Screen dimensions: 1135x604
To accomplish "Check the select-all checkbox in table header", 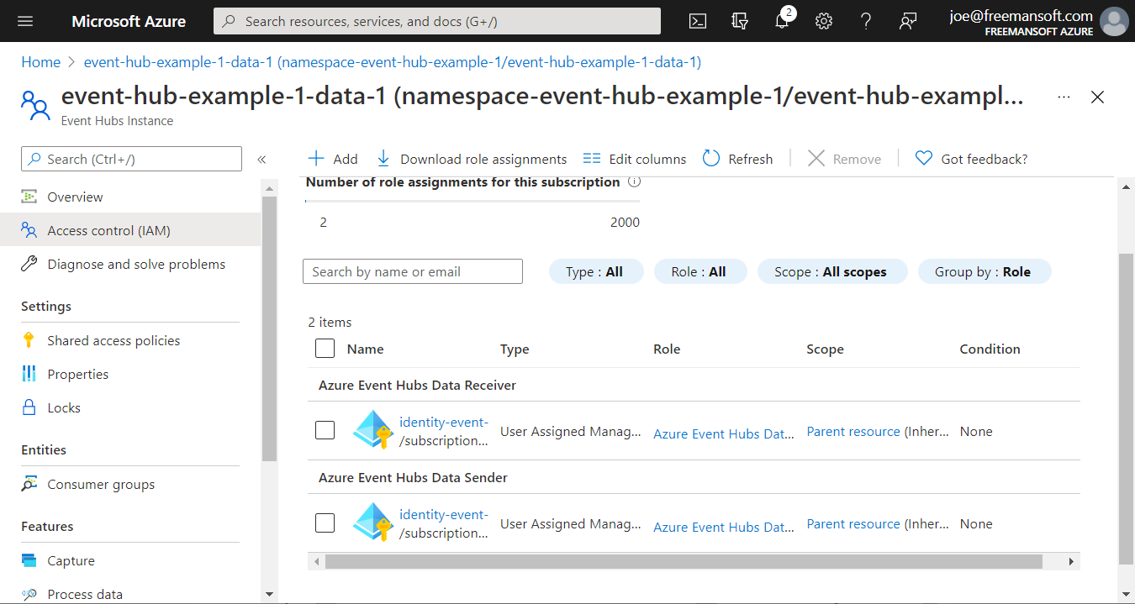I will [x=325, y=348].
